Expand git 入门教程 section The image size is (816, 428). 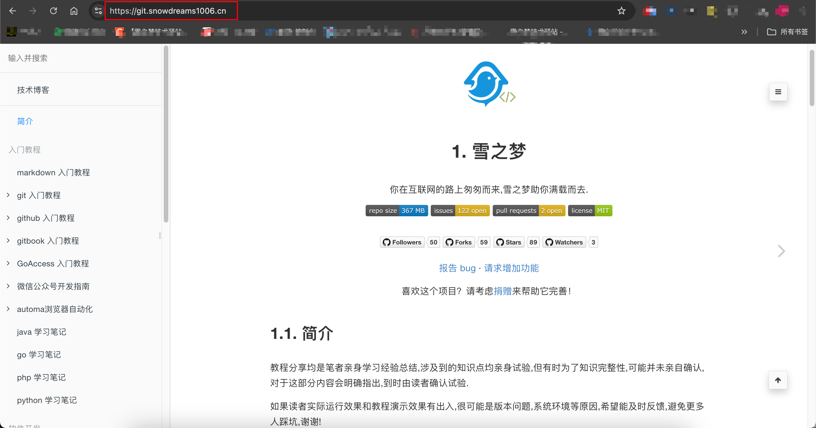[x=8, y=195]
